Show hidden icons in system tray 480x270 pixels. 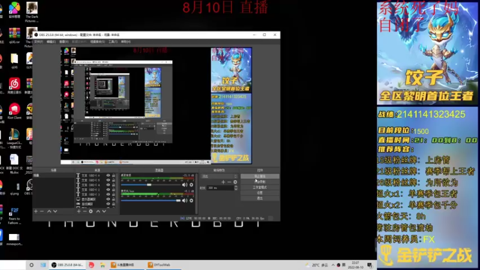[x=333, y=265]
